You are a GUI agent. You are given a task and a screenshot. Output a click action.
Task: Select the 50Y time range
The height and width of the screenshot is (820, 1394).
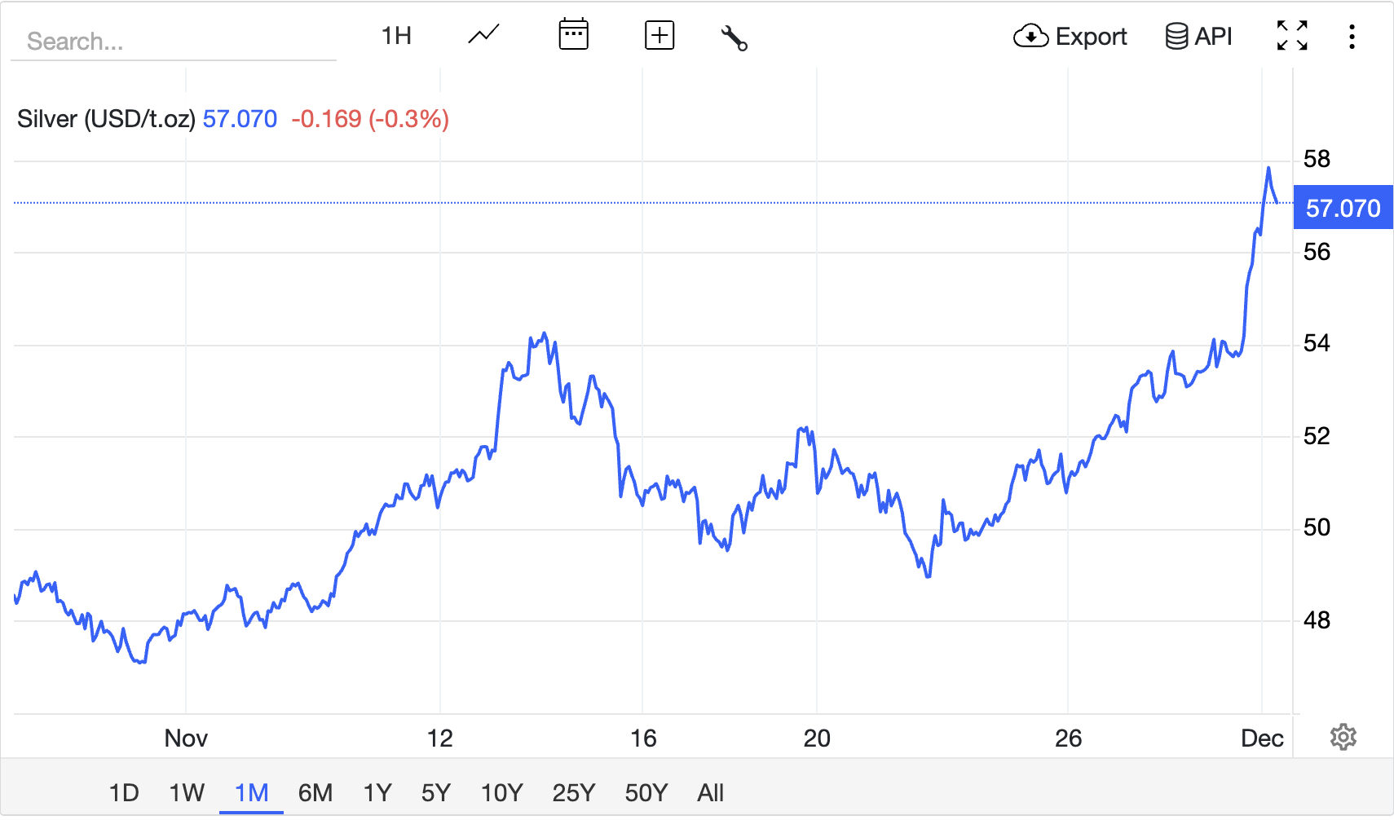pyautogui.click(x=646, y=791)
